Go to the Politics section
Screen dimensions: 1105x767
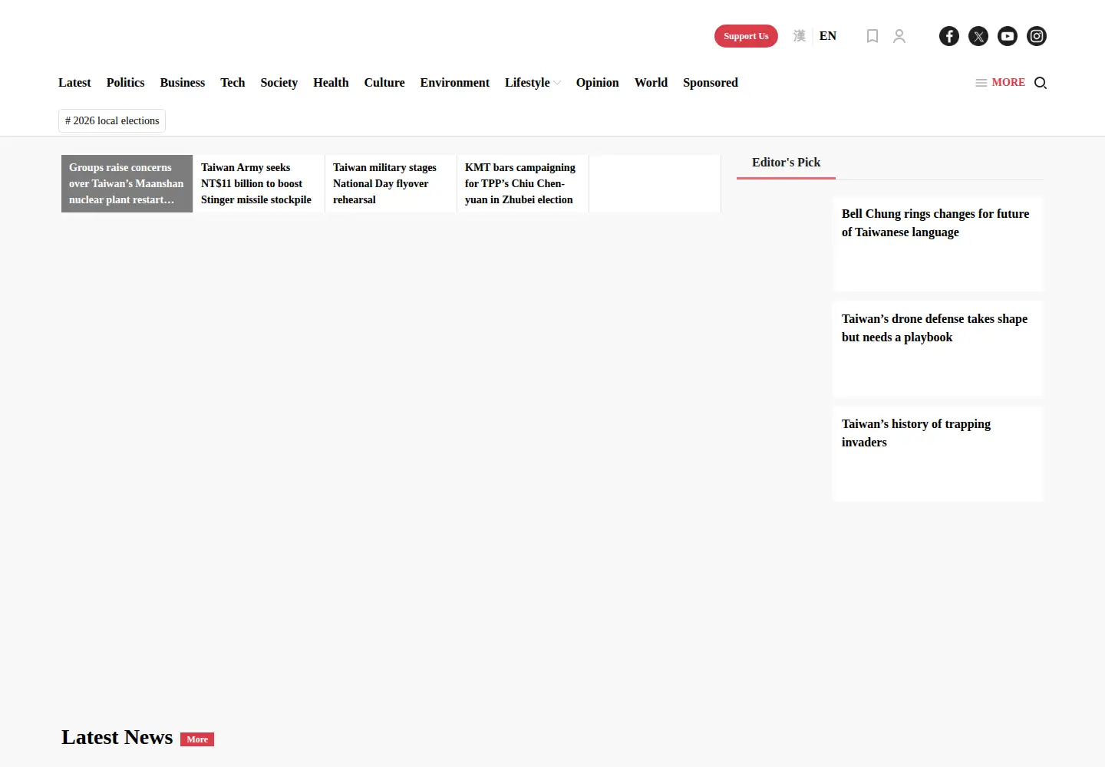125,83
